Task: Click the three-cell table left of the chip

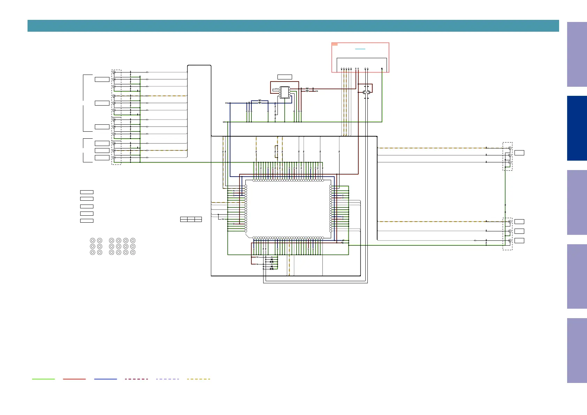Action: pyautogui.click(x=191, y=219)
